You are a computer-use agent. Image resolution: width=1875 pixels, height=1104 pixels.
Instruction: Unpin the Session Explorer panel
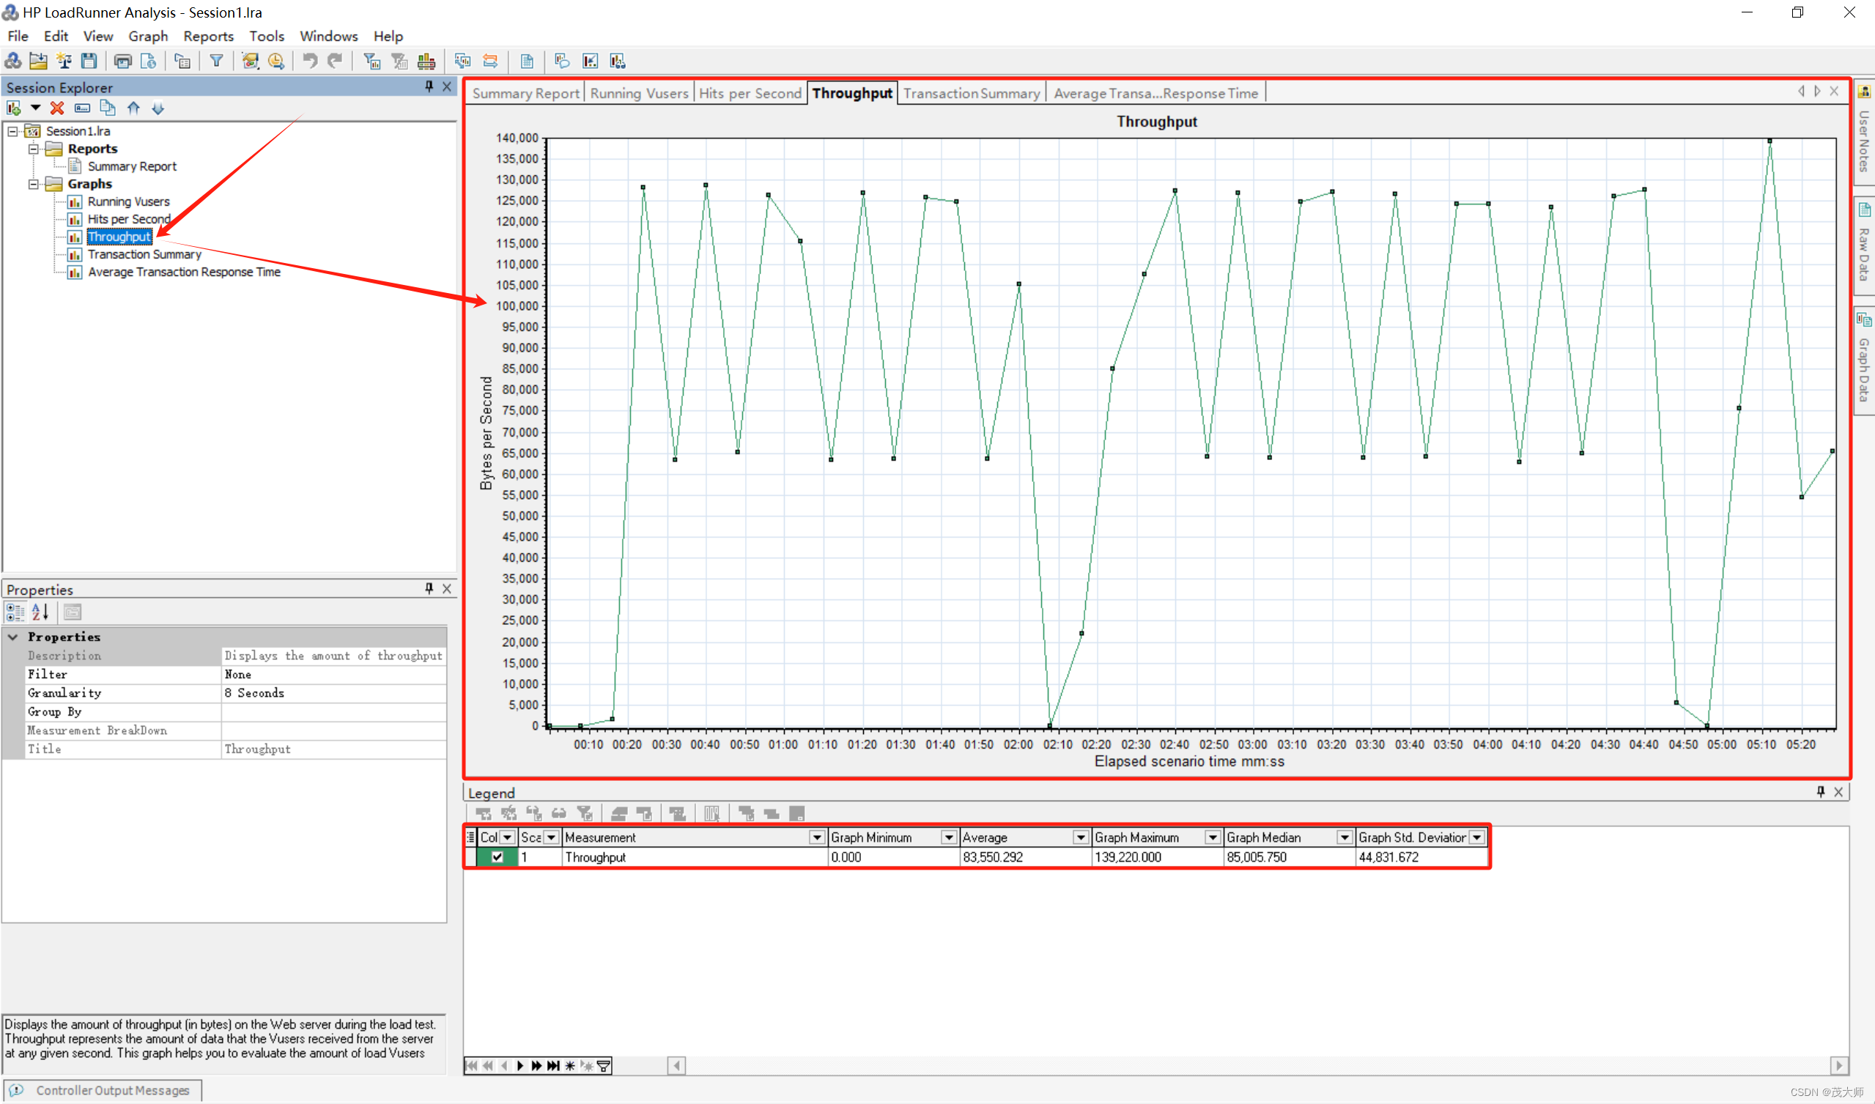click(x=429, y=86)
